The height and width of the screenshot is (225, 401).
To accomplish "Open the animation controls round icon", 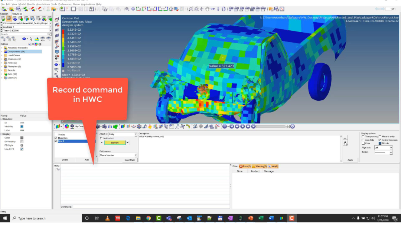I will [x=292, y=127].
